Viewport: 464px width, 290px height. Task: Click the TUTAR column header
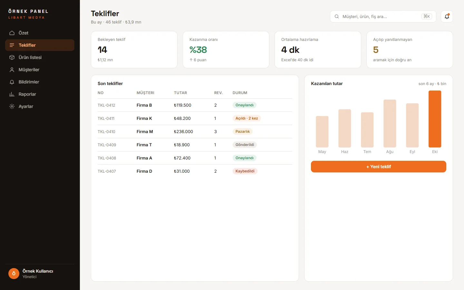pyautogui.click(x=180, y=93)
